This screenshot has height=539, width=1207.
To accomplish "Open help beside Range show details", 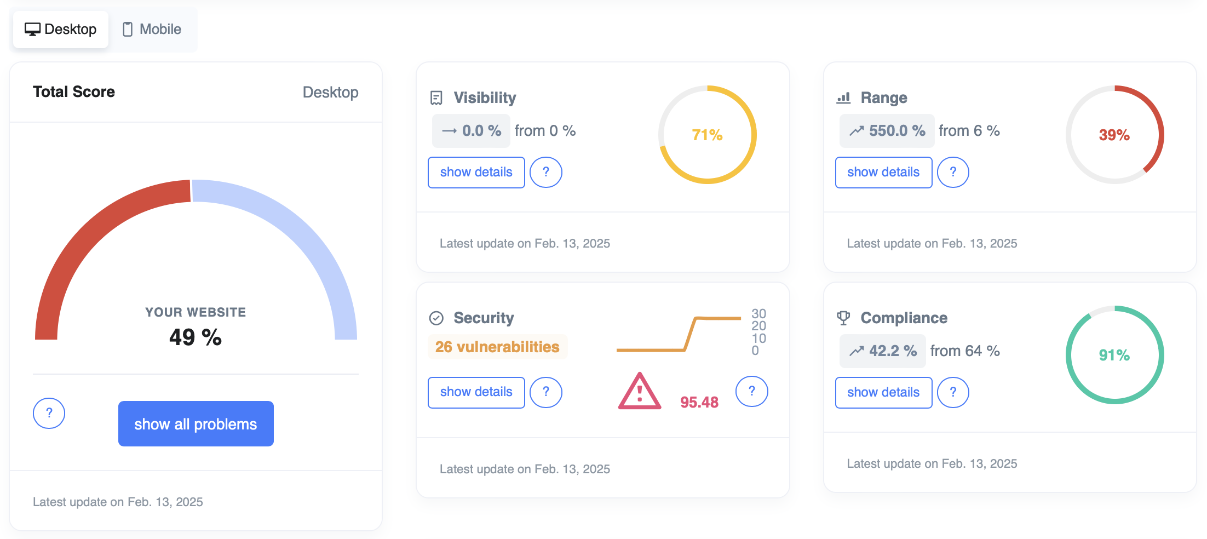I will click(953, 173).
